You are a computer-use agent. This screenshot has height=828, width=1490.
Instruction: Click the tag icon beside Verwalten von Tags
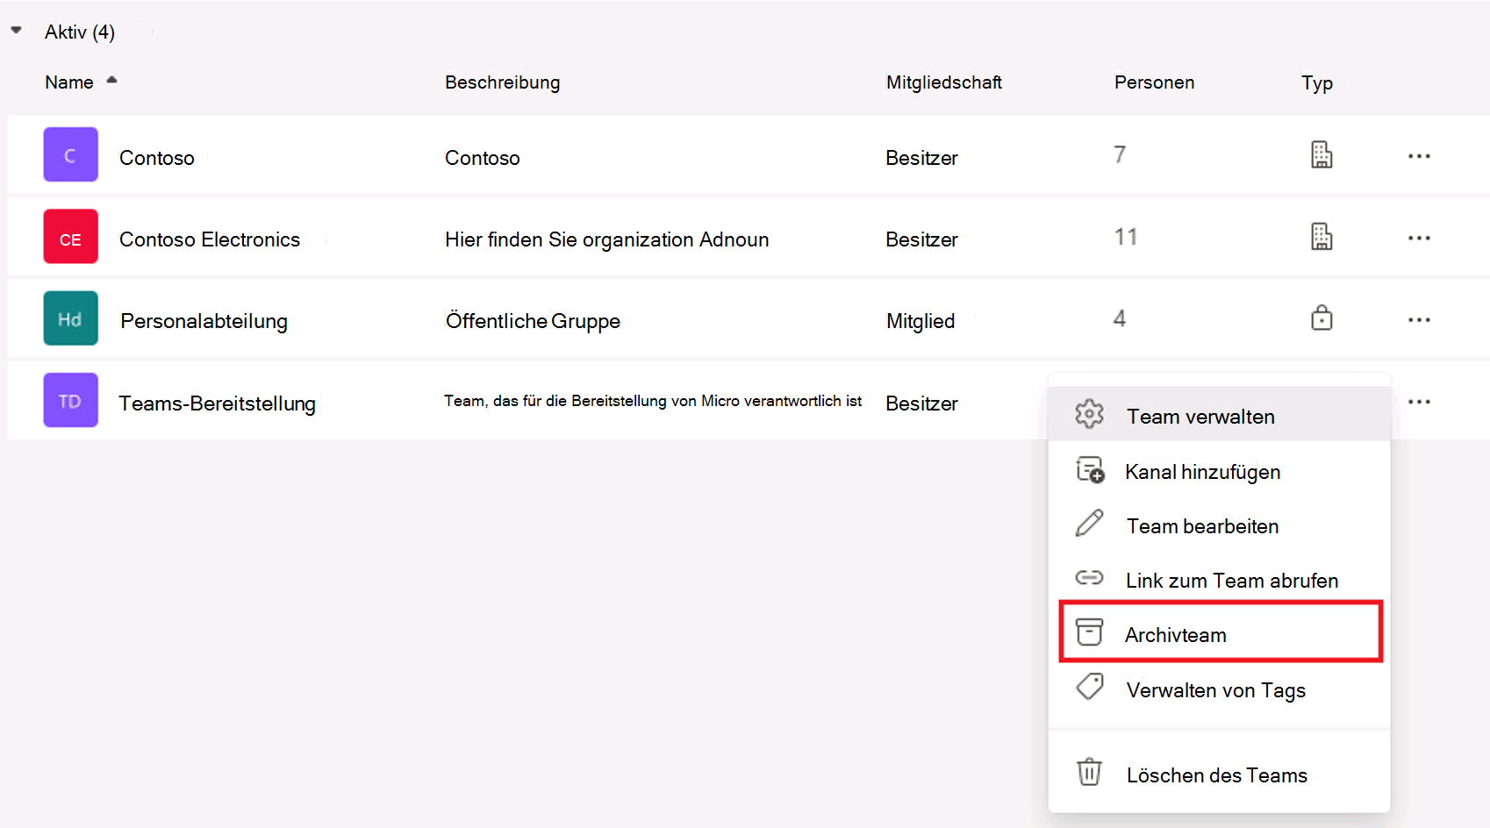(x=1090, y=686)
